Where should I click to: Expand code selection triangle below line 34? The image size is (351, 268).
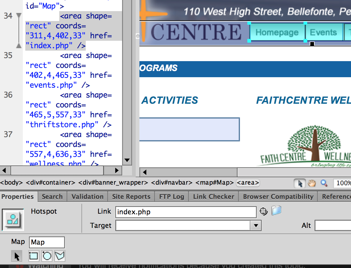(x=19, y=46)
